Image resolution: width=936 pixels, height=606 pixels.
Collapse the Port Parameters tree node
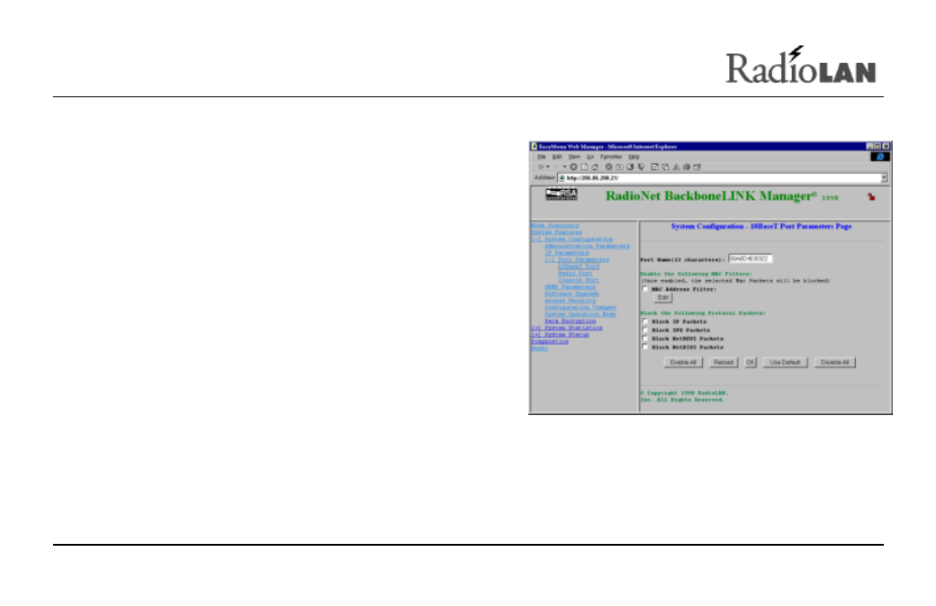pyautogui.click(x=549, y=259)
